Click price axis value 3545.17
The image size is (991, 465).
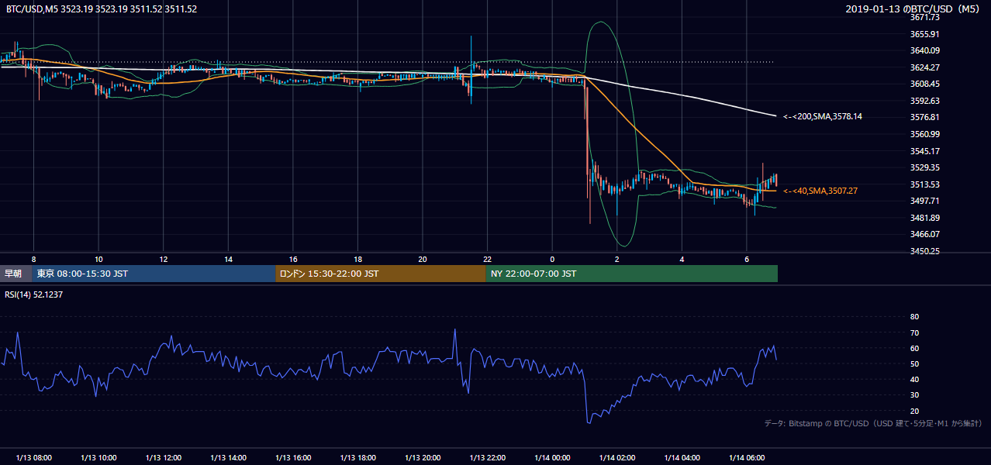[x=925, y=151]
